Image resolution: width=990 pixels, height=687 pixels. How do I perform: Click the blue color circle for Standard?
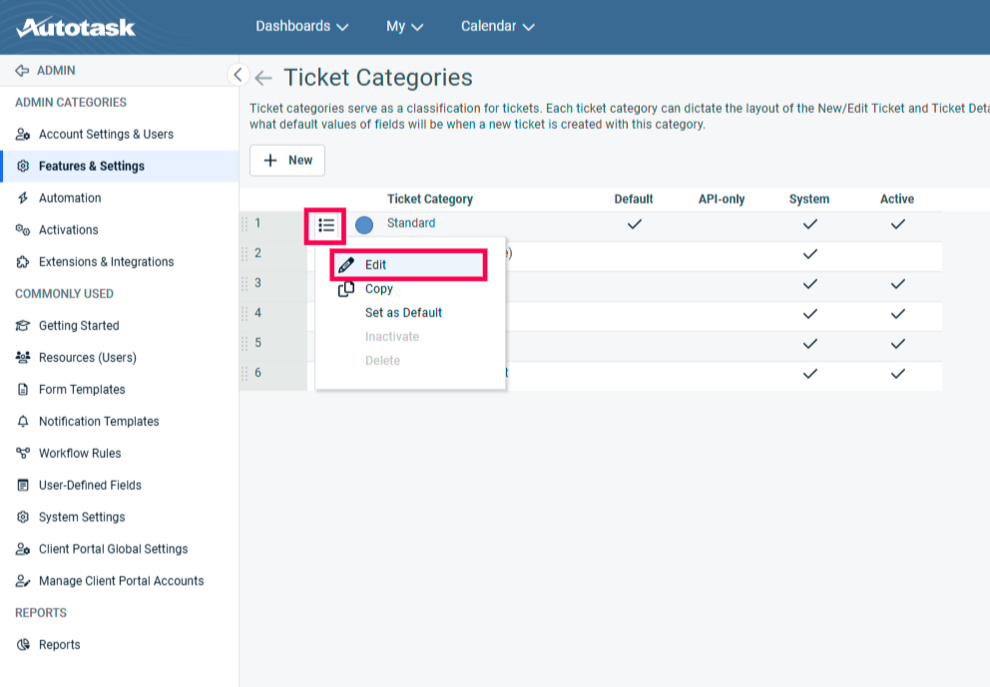(364, 225)
